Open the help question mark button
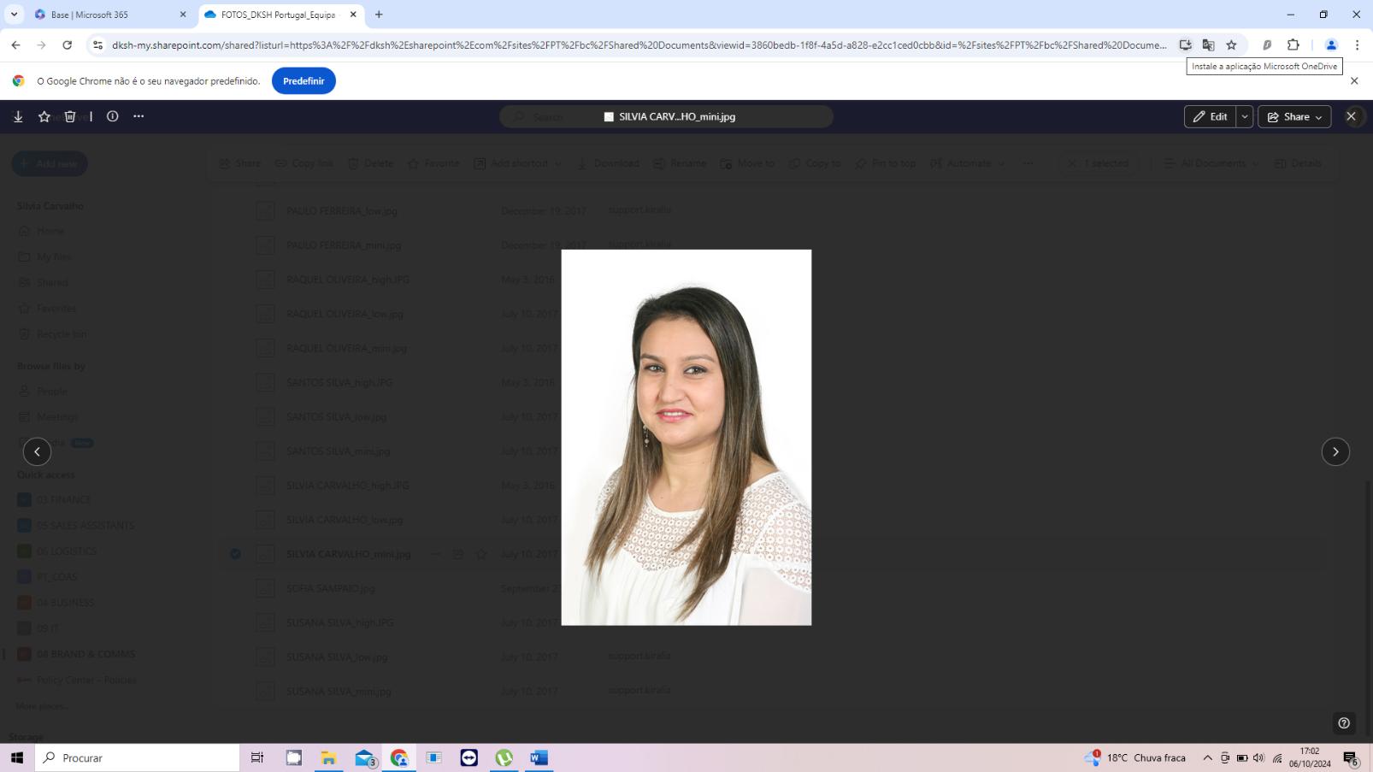Screen dimensions: 1373x772 (1344, 723)
